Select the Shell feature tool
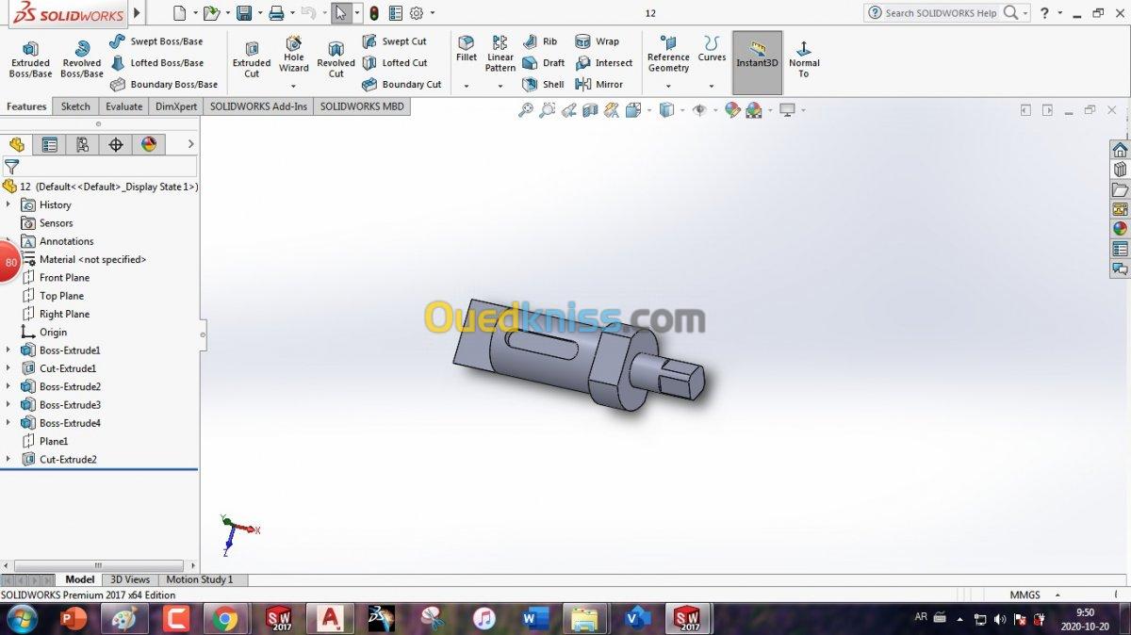The height and width of the screenshot is (635, 1131). point(544,84)
